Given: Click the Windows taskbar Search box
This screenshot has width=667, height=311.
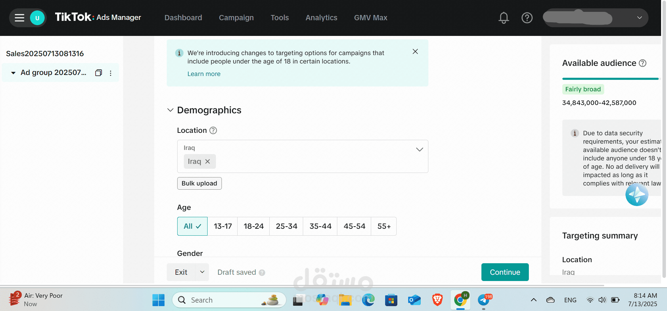Looking at the screenshot, I should click(x=229, y=300).
